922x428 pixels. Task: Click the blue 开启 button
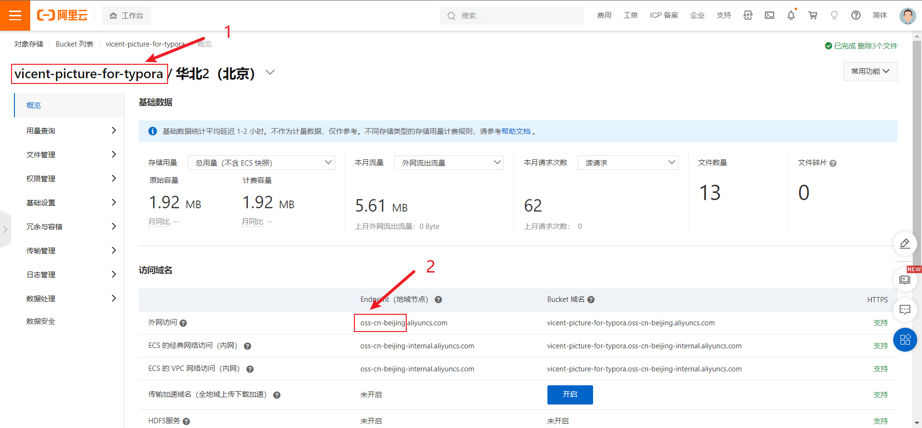pyautogui.click(x=570, y=394)
